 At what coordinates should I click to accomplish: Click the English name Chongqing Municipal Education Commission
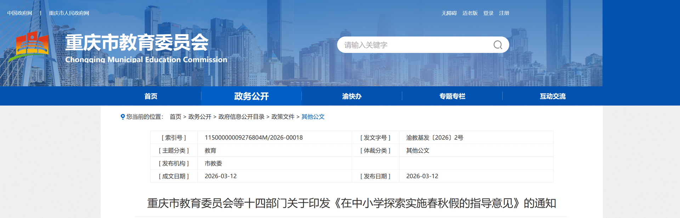(x=146, y=60)
